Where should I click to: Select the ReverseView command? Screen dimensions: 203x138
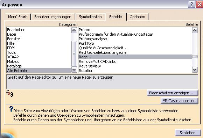coord(135,66)
